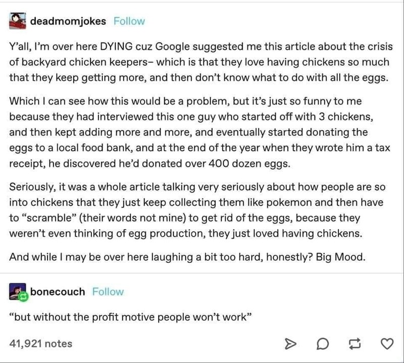This screenshot has width=404, height=363.
Task: Click green reblog badge on bonecouch avatar
Action: point(23,296)
